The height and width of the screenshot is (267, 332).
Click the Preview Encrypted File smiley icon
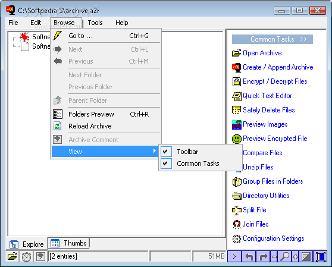(x=237, y=139)
